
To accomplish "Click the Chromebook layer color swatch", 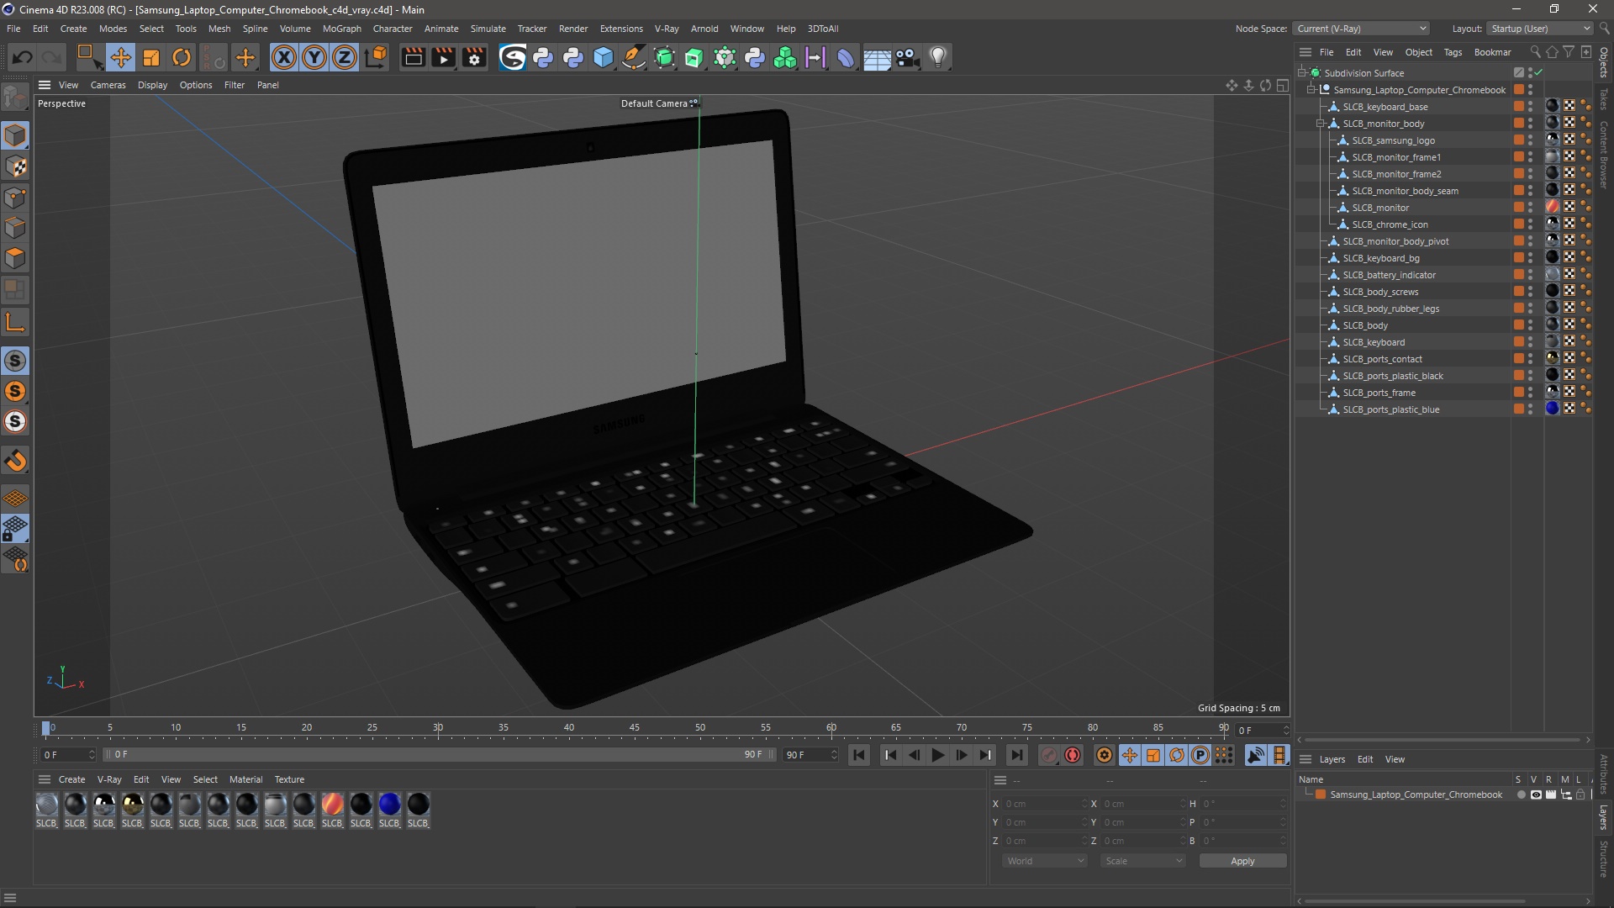I will pos(1321,794).
